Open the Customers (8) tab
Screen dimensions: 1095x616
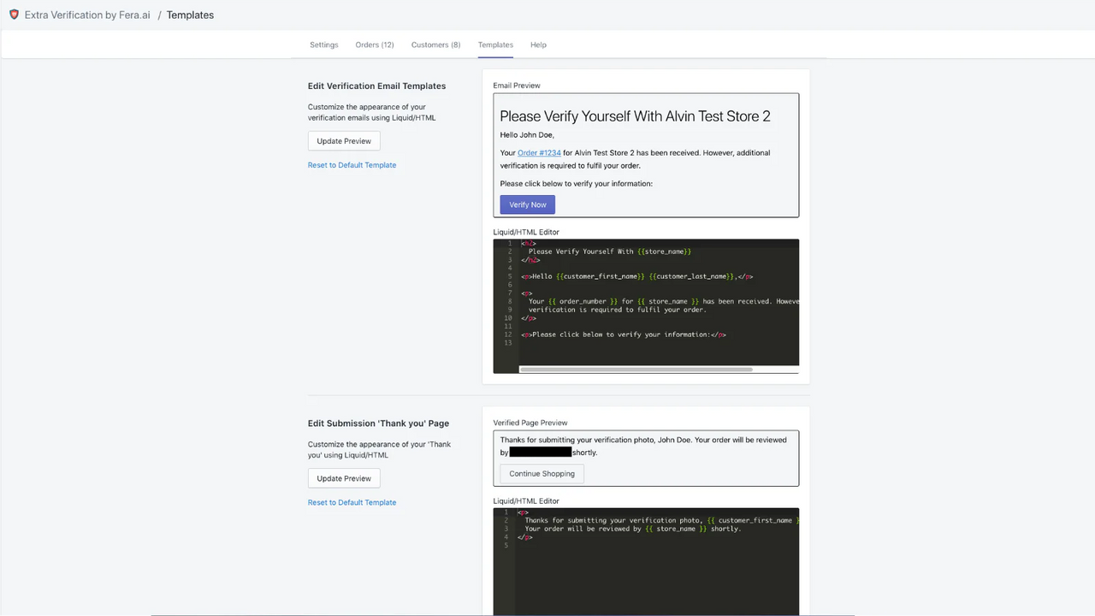coord(435,44)
